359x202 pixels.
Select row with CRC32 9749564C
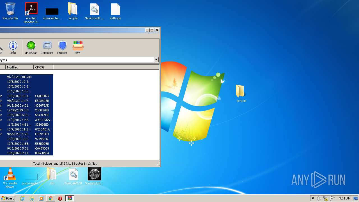click(x=27, y=139)
